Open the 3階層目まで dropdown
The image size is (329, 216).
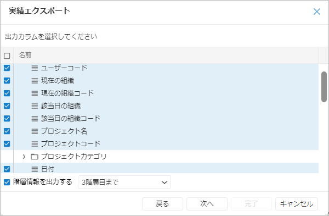point(124,182)
